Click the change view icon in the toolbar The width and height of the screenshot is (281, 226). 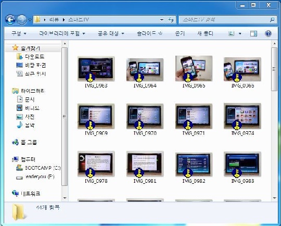(x=231, y=33)
